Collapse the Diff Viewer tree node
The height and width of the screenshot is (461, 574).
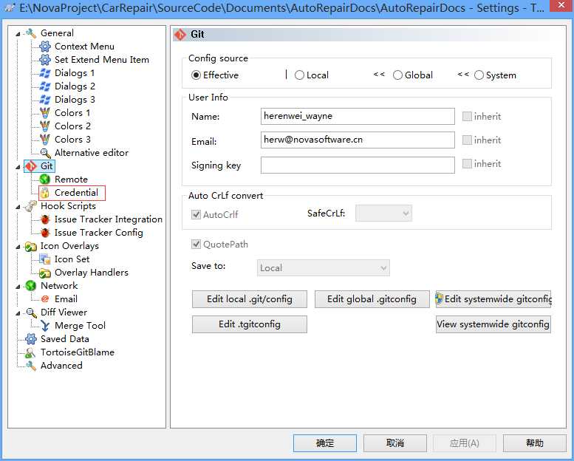click(x=18, y=313)
